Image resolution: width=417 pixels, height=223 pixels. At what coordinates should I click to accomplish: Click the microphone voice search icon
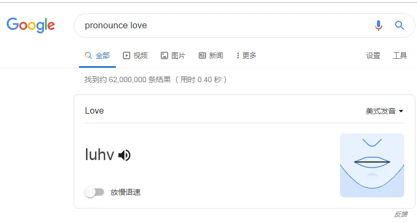point(378,26)
